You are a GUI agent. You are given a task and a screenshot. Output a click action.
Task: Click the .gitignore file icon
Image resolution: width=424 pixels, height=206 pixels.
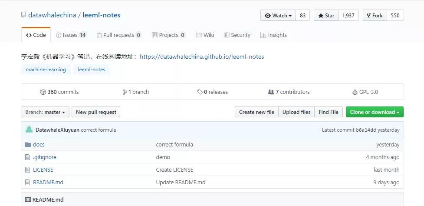27,157
